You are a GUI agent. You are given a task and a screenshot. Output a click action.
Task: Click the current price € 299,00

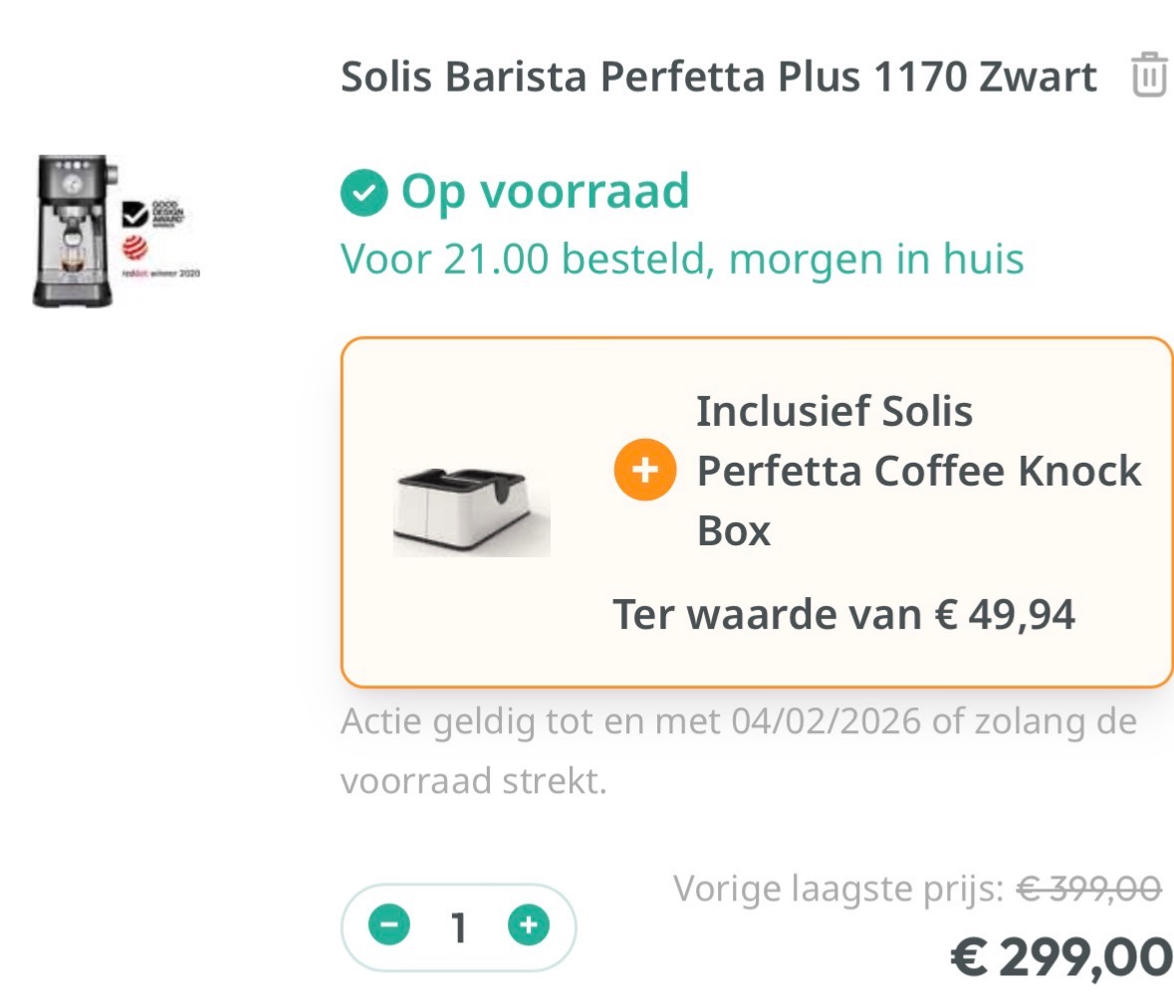1061,957
